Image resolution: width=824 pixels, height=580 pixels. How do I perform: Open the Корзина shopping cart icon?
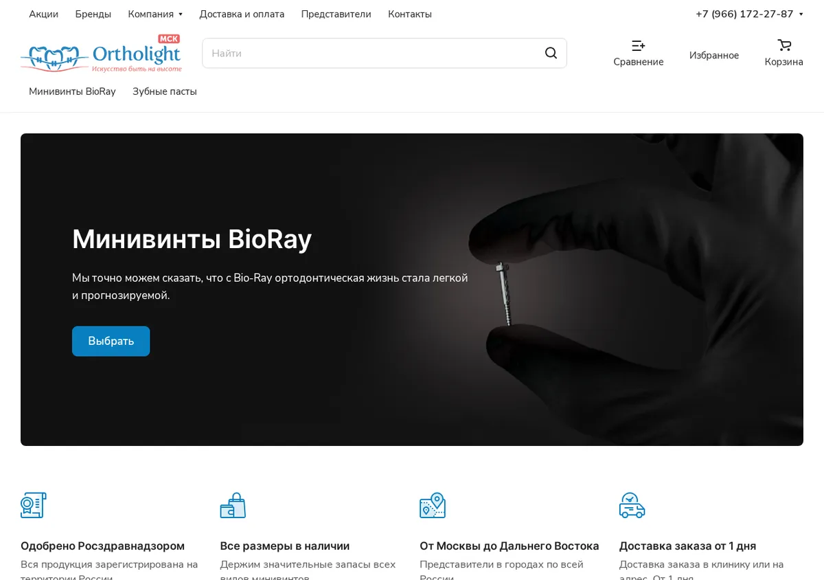coord(784,45)
